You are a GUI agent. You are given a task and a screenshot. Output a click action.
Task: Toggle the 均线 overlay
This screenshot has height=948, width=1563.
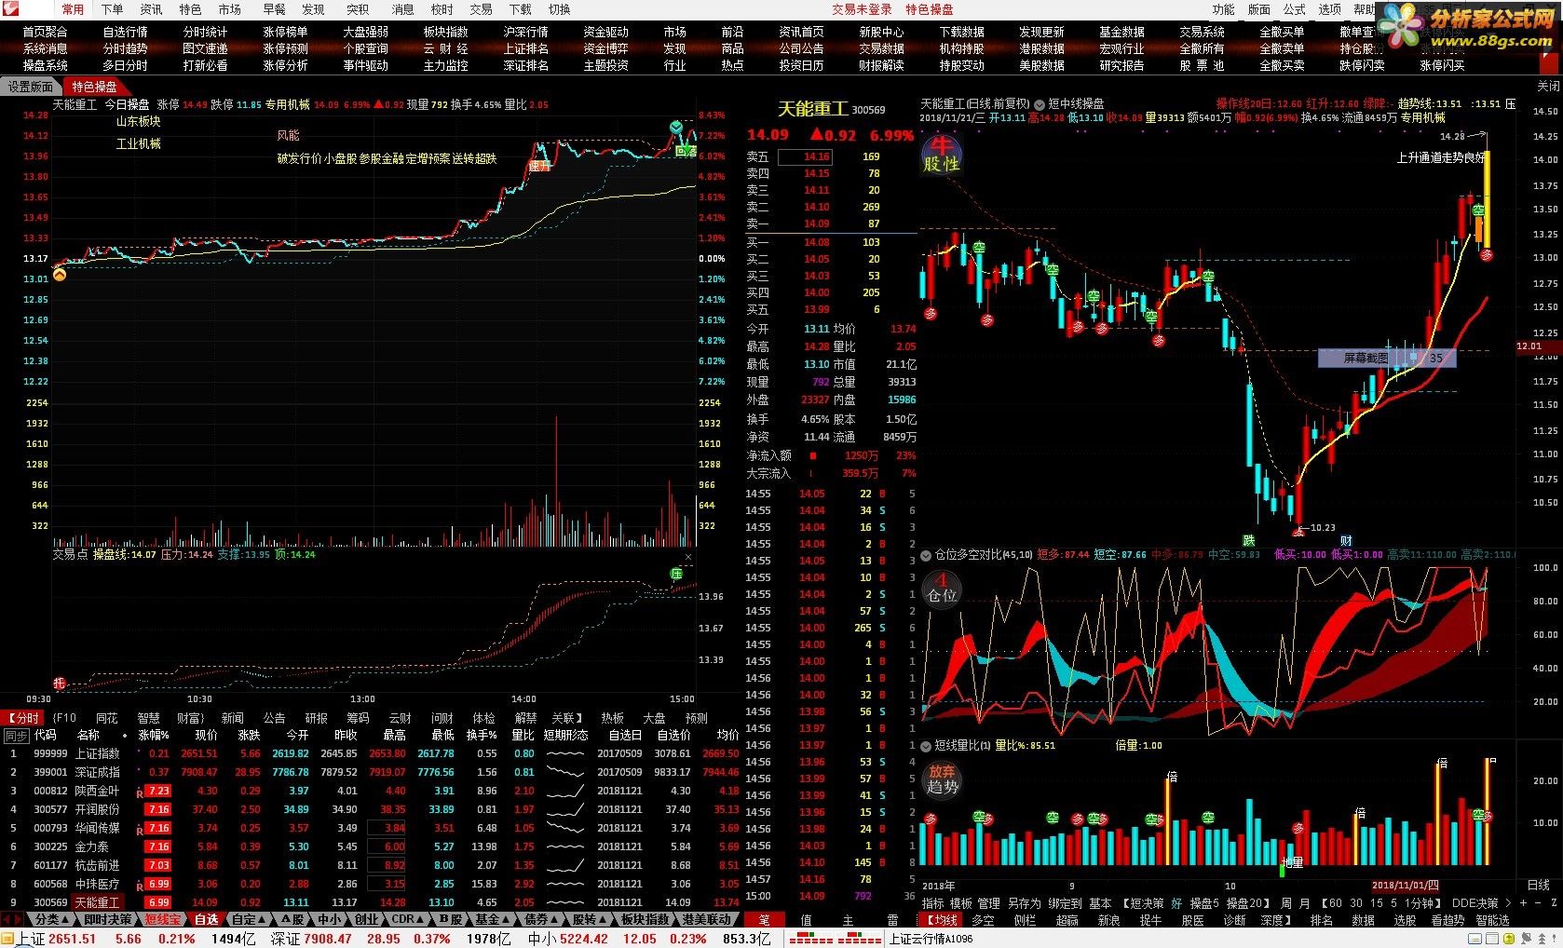(941, 920)
